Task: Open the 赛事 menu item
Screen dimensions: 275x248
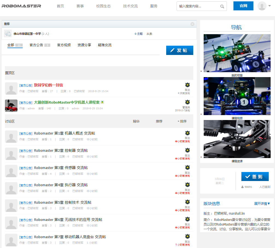Action: (80, 6)
